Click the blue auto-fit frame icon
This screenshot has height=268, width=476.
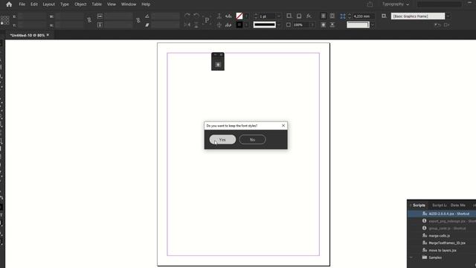click(342, 16)
